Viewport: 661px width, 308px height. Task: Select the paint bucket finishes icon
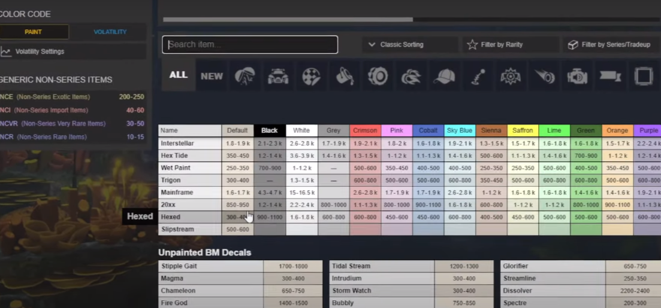pyautogui.click(x=345, y=76)
